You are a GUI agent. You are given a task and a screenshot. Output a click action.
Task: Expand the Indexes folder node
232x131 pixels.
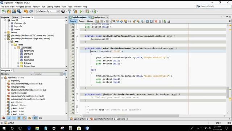click(18, 63)
